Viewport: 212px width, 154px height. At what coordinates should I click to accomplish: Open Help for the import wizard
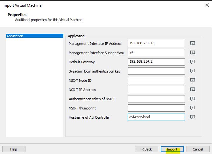point(14,149)
